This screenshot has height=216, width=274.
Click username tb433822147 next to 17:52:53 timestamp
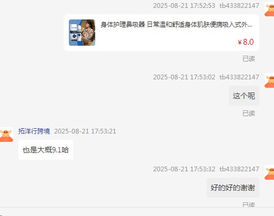239,6
